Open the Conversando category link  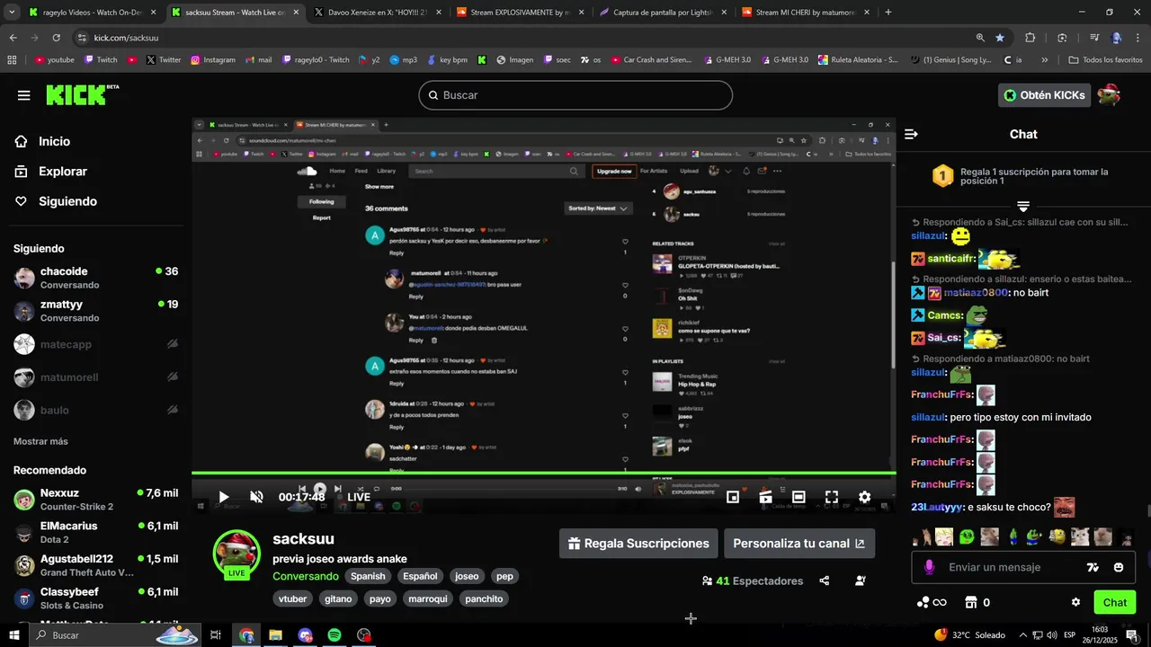tap(306, 576)
